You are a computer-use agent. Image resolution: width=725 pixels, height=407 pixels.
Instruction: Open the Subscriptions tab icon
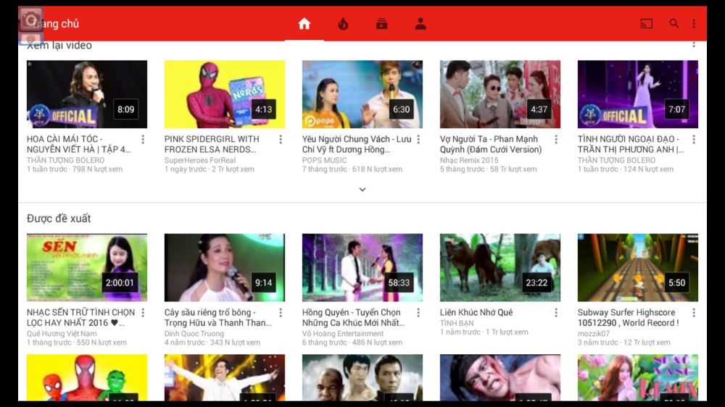click(x=382, y=24)
